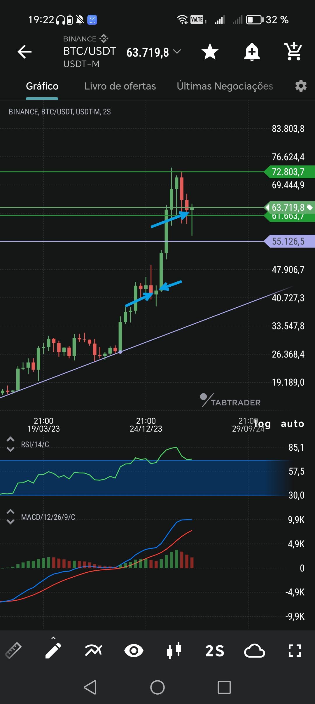Select the 63.719,8 current price label

289,208
